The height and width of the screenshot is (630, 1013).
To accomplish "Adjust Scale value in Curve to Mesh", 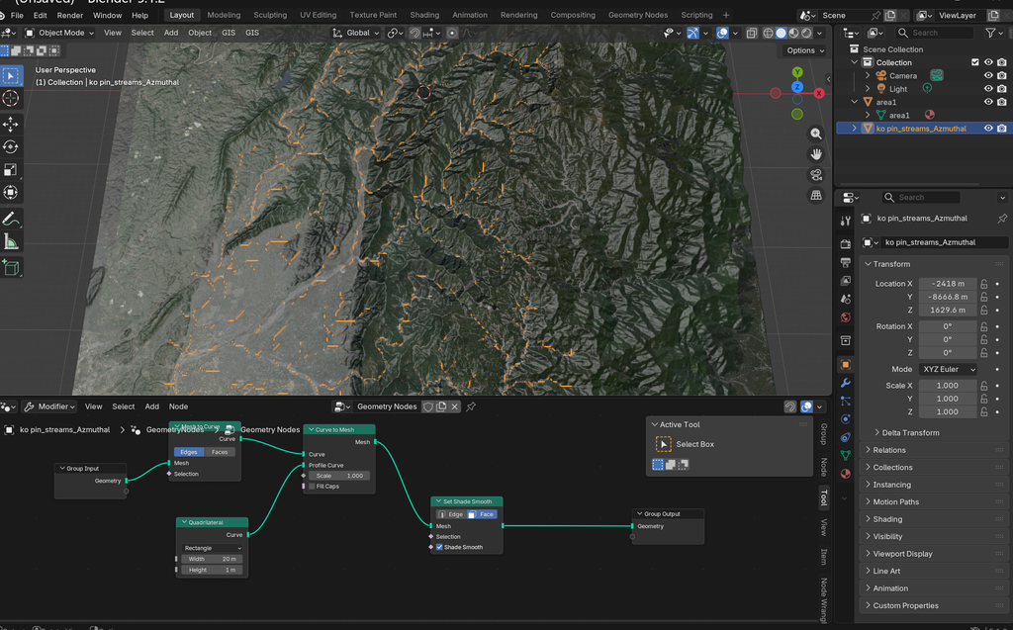I will (x=339, y=476).
